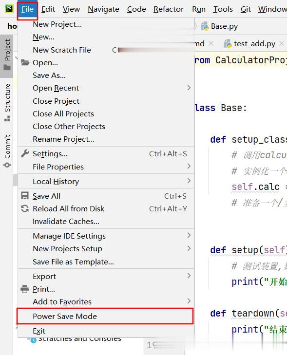This screenshot has width=287, height=355.
Task: Click the folder icon beside Open...
Action: click(25, 62)
